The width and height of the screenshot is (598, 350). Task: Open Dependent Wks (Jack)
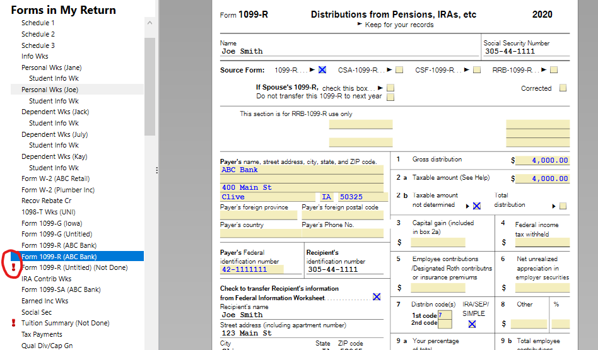tap(56, 112)
